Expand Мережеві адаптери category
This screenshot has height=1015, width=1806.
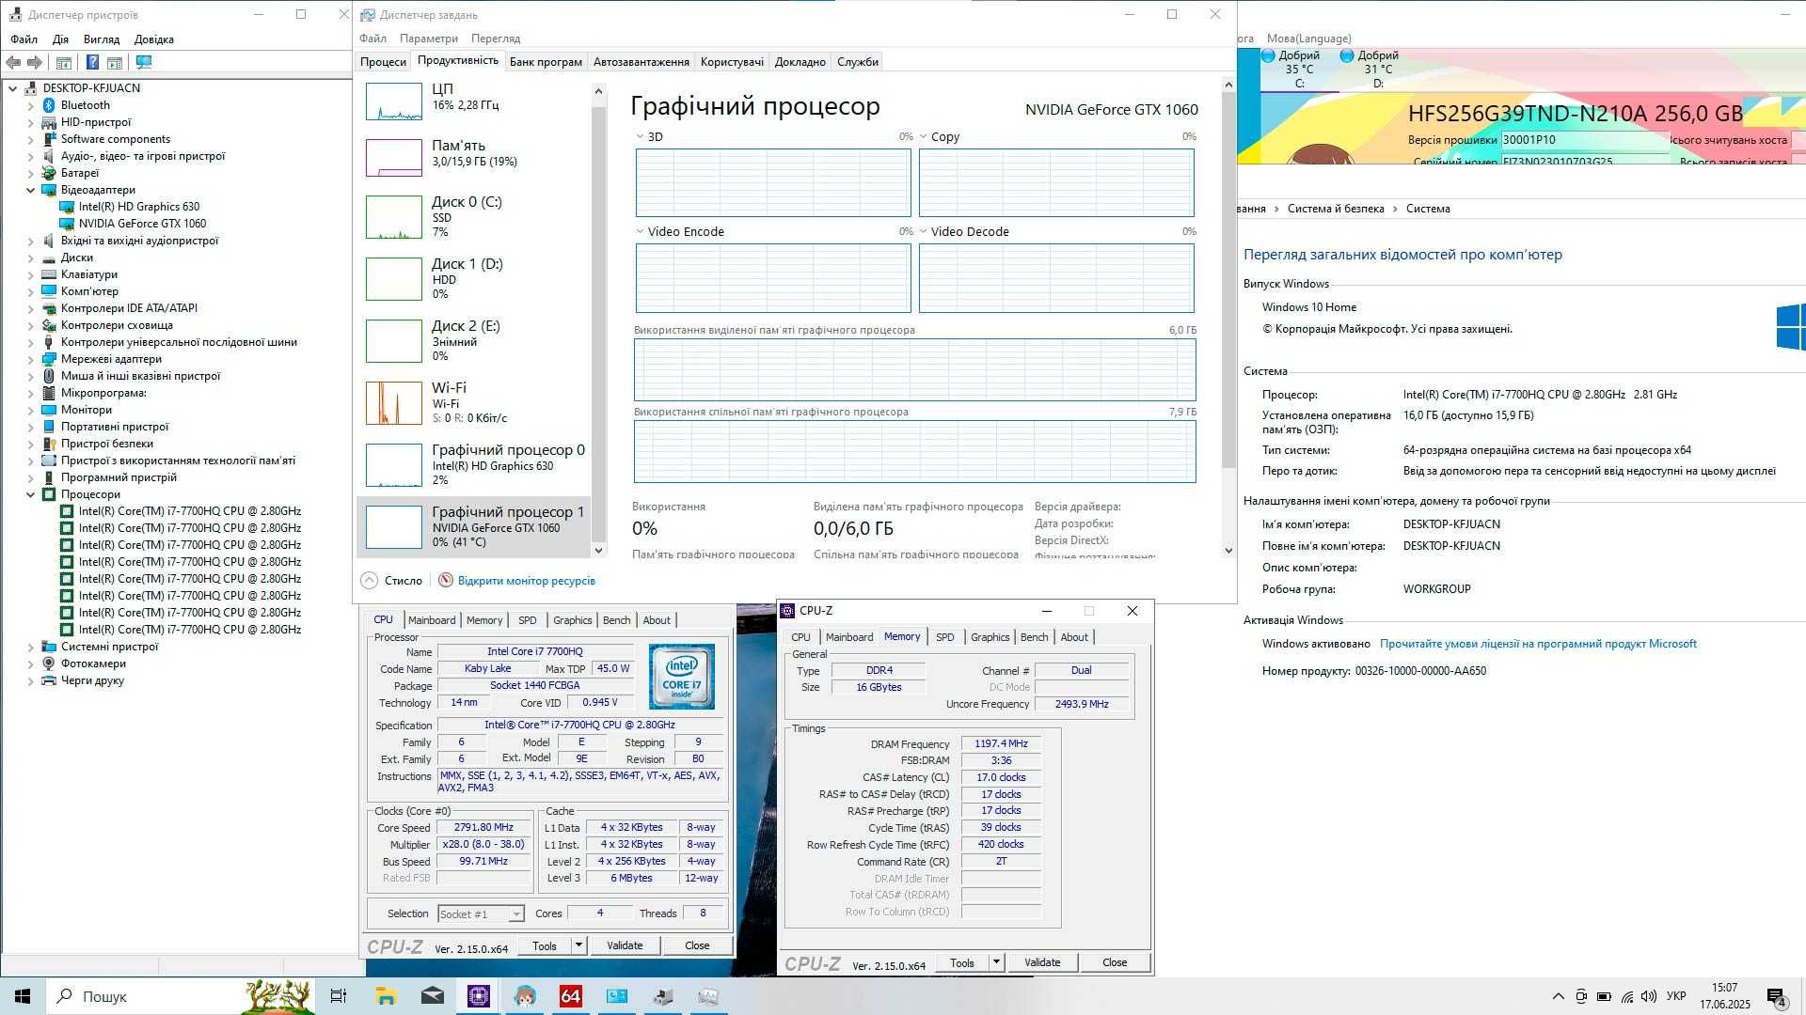[x=30, y=359]
